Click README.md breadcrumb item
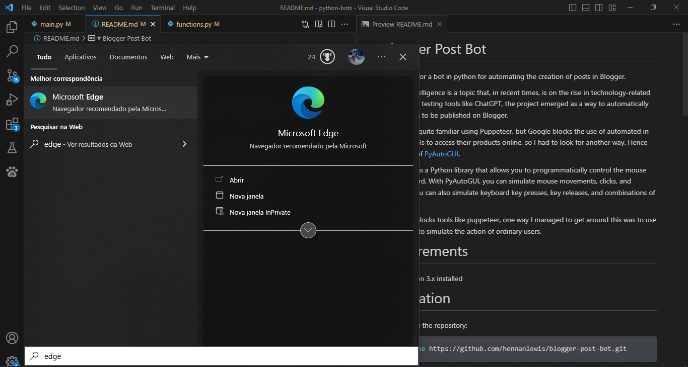Image resolution: width=688 pixels, height=367 pixels. (x=57, y=38)
